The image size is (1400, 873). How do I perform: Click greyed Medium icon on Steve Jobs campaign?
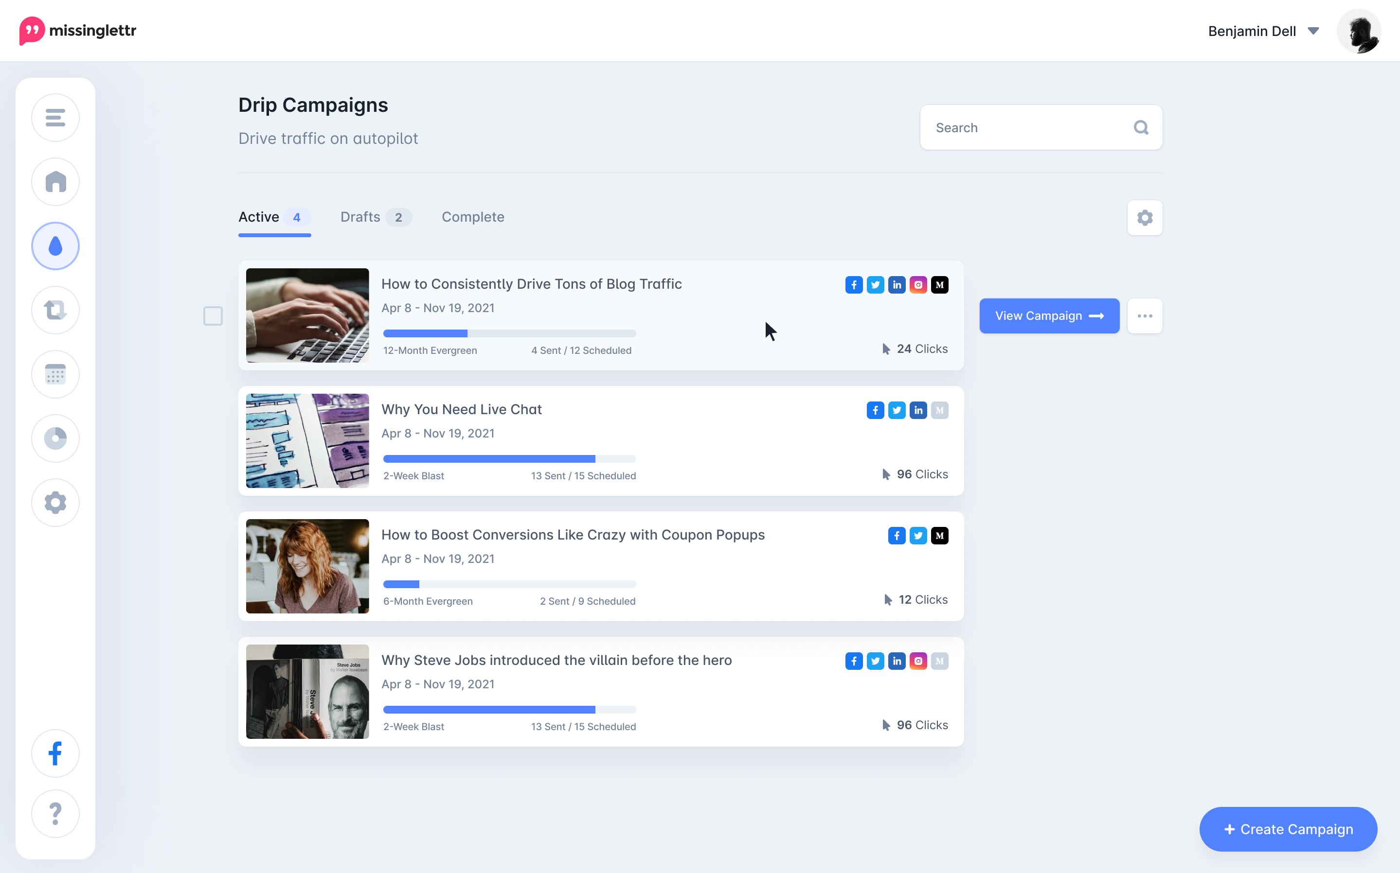coord(939,661)
